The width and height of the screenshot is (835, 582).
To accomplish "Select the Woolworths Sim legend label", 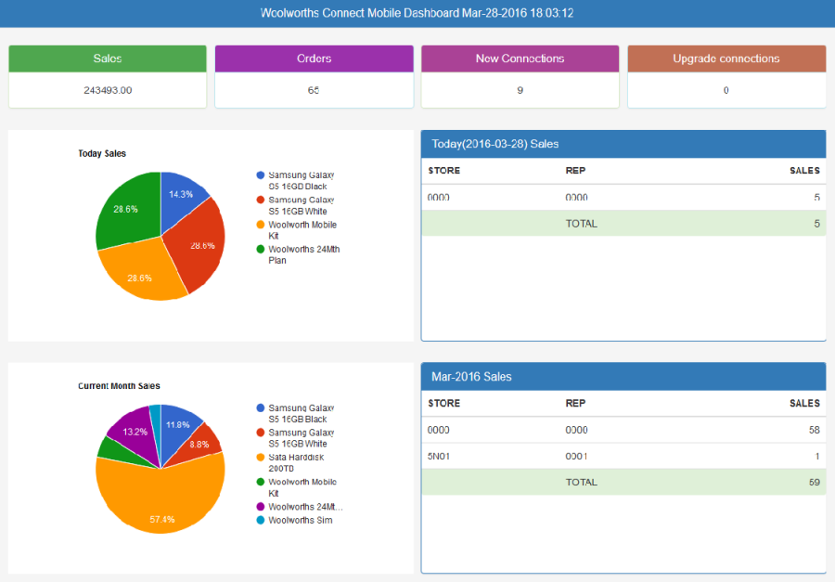I will pyautogui.click(x=300, y=521).
